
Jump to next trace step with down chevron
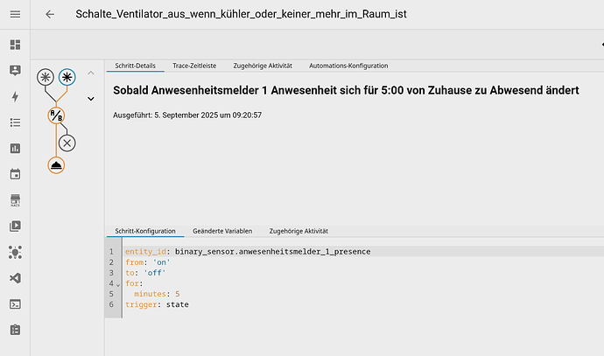point(90,99)
